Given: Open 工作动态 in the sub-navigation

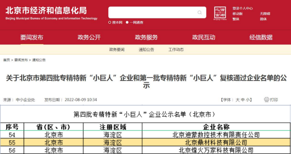Looking at the screenshot, I should click(x=176, y=50).
